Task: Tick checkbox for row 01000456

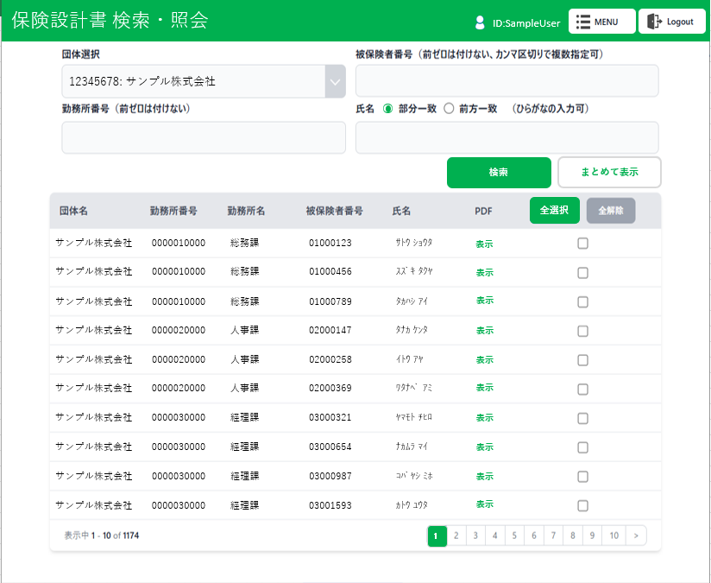Action: 582,273
